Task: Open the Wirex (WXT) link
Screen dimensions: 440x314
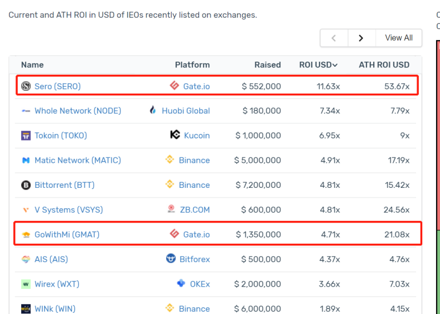Action: pos(56,284)
